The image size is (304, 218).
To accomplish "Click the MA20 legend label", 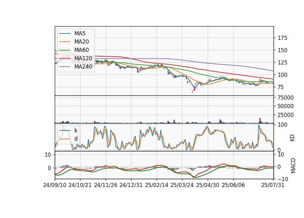I will click(x=82, y=42).
